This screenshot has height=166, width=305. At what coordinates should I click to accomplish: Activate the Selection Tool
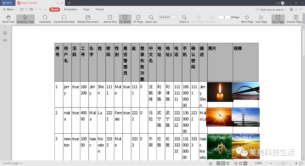(x=25, y=19)
